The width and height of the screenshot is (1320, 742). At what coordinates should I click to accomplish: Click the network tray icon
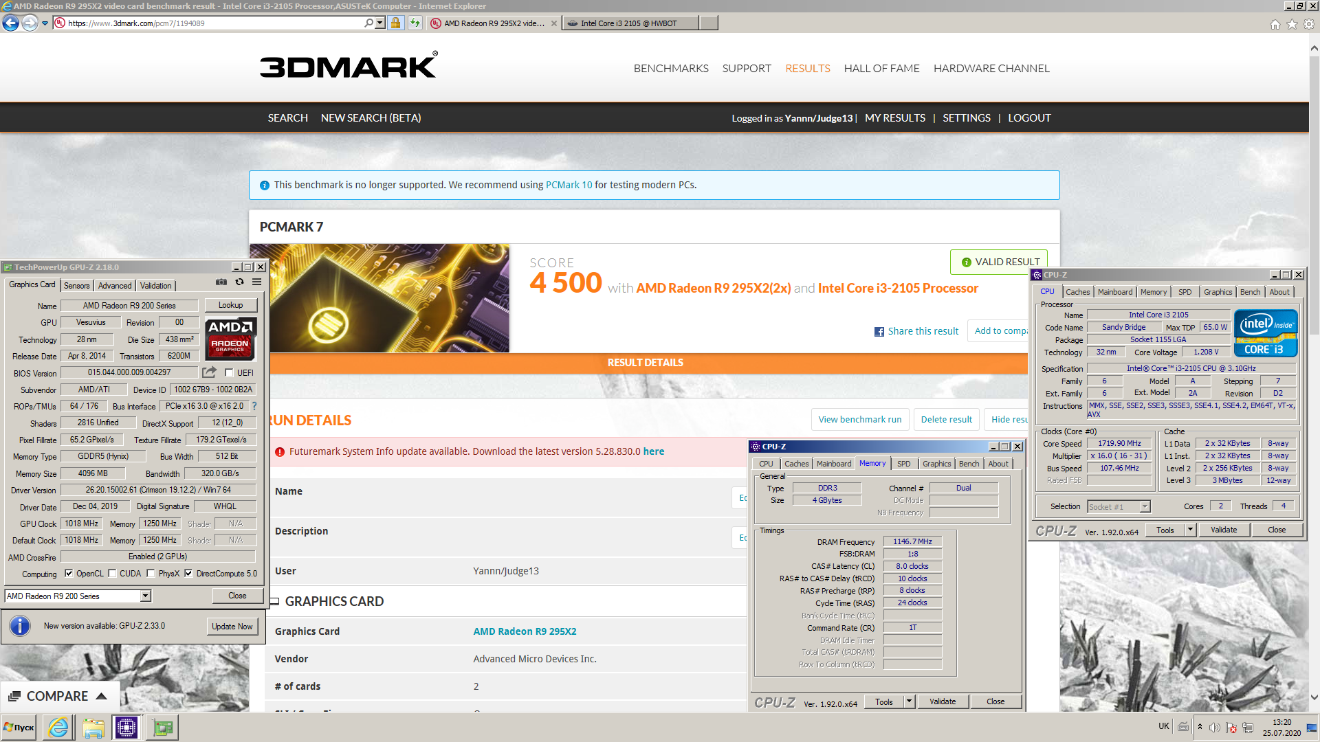pos(1248,728)
